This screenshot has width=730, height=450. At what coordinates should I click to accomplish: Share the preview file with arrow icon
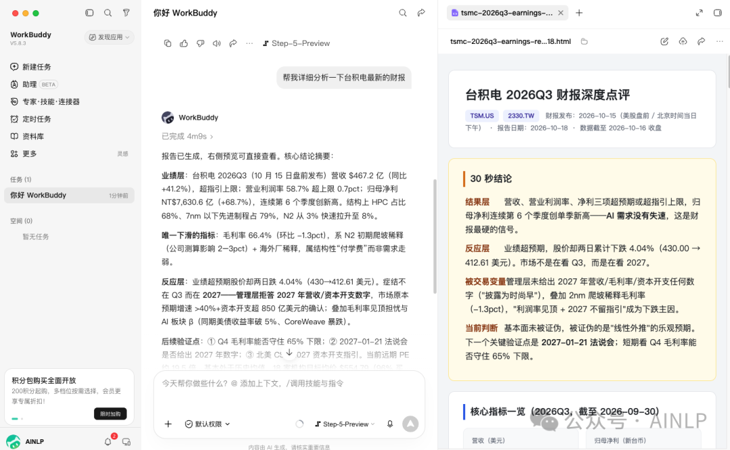click(x=701, y=41)
